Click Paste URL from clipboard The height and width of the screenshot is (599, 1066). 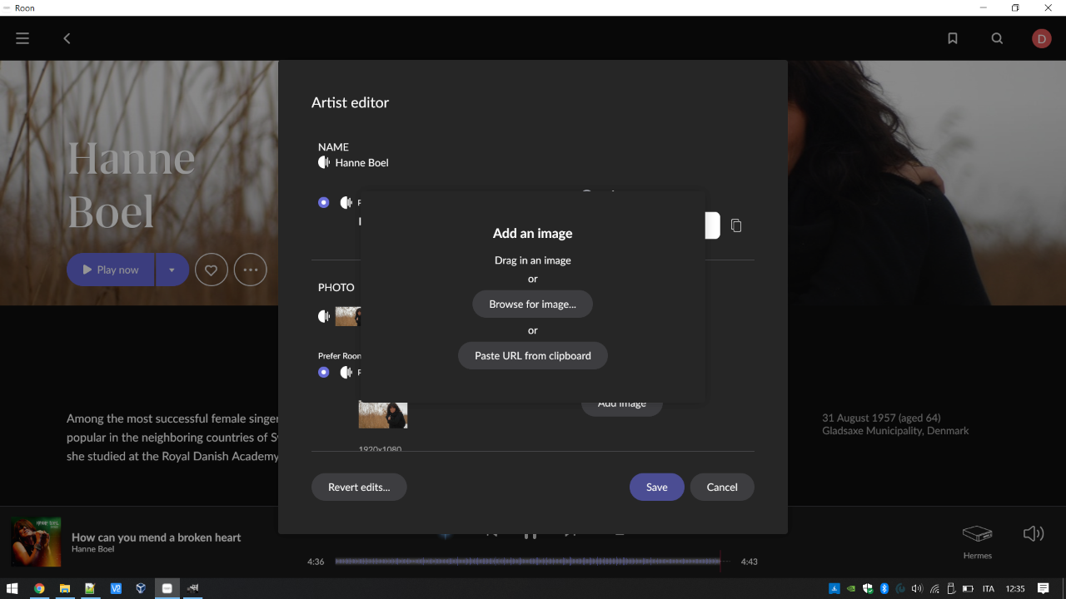tap(533, 355)
